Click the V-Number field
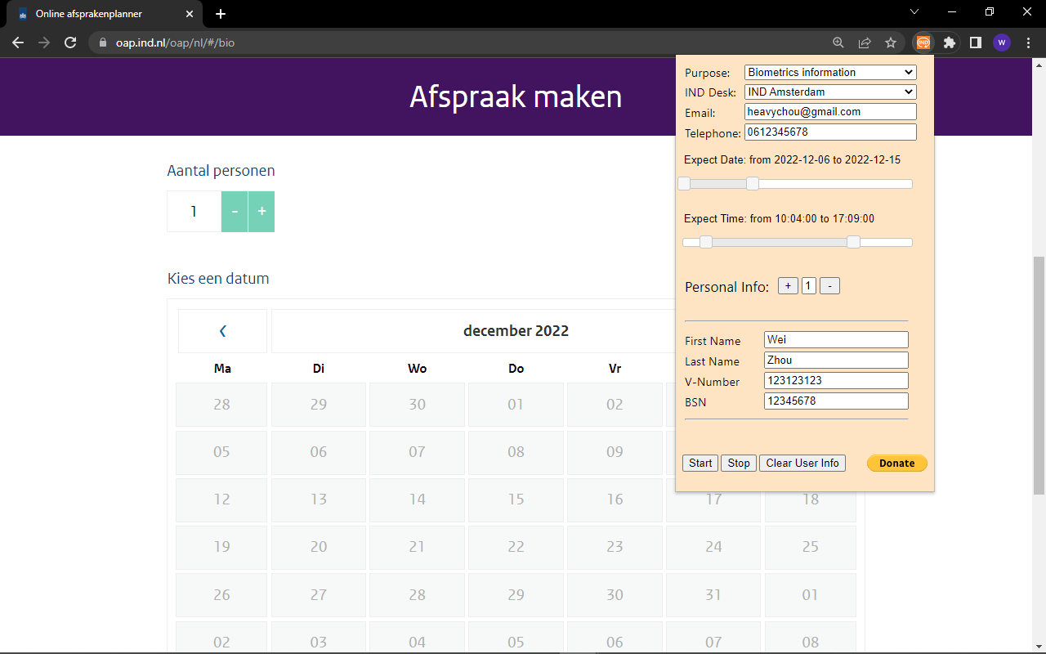Screen dimensions: 1046x654 point(836,381)
